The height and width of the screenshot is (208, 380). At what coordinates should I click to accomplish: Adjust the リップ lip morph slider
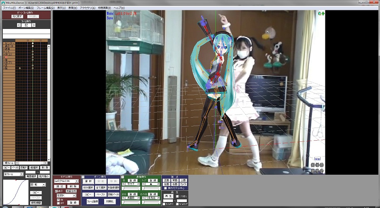point(151,188)
